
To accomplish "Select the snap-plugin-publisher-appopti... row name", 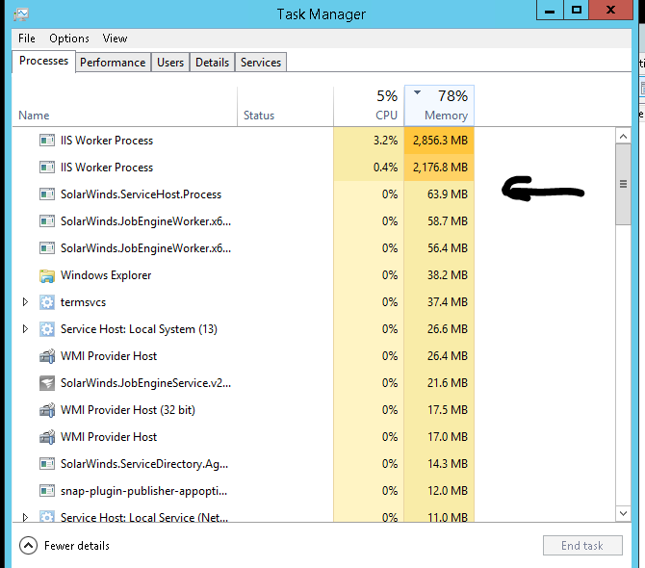I will tap(143, 491).
